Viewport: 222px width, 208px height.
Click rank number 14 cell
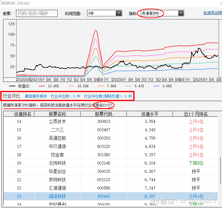click(x=19, y=122)
